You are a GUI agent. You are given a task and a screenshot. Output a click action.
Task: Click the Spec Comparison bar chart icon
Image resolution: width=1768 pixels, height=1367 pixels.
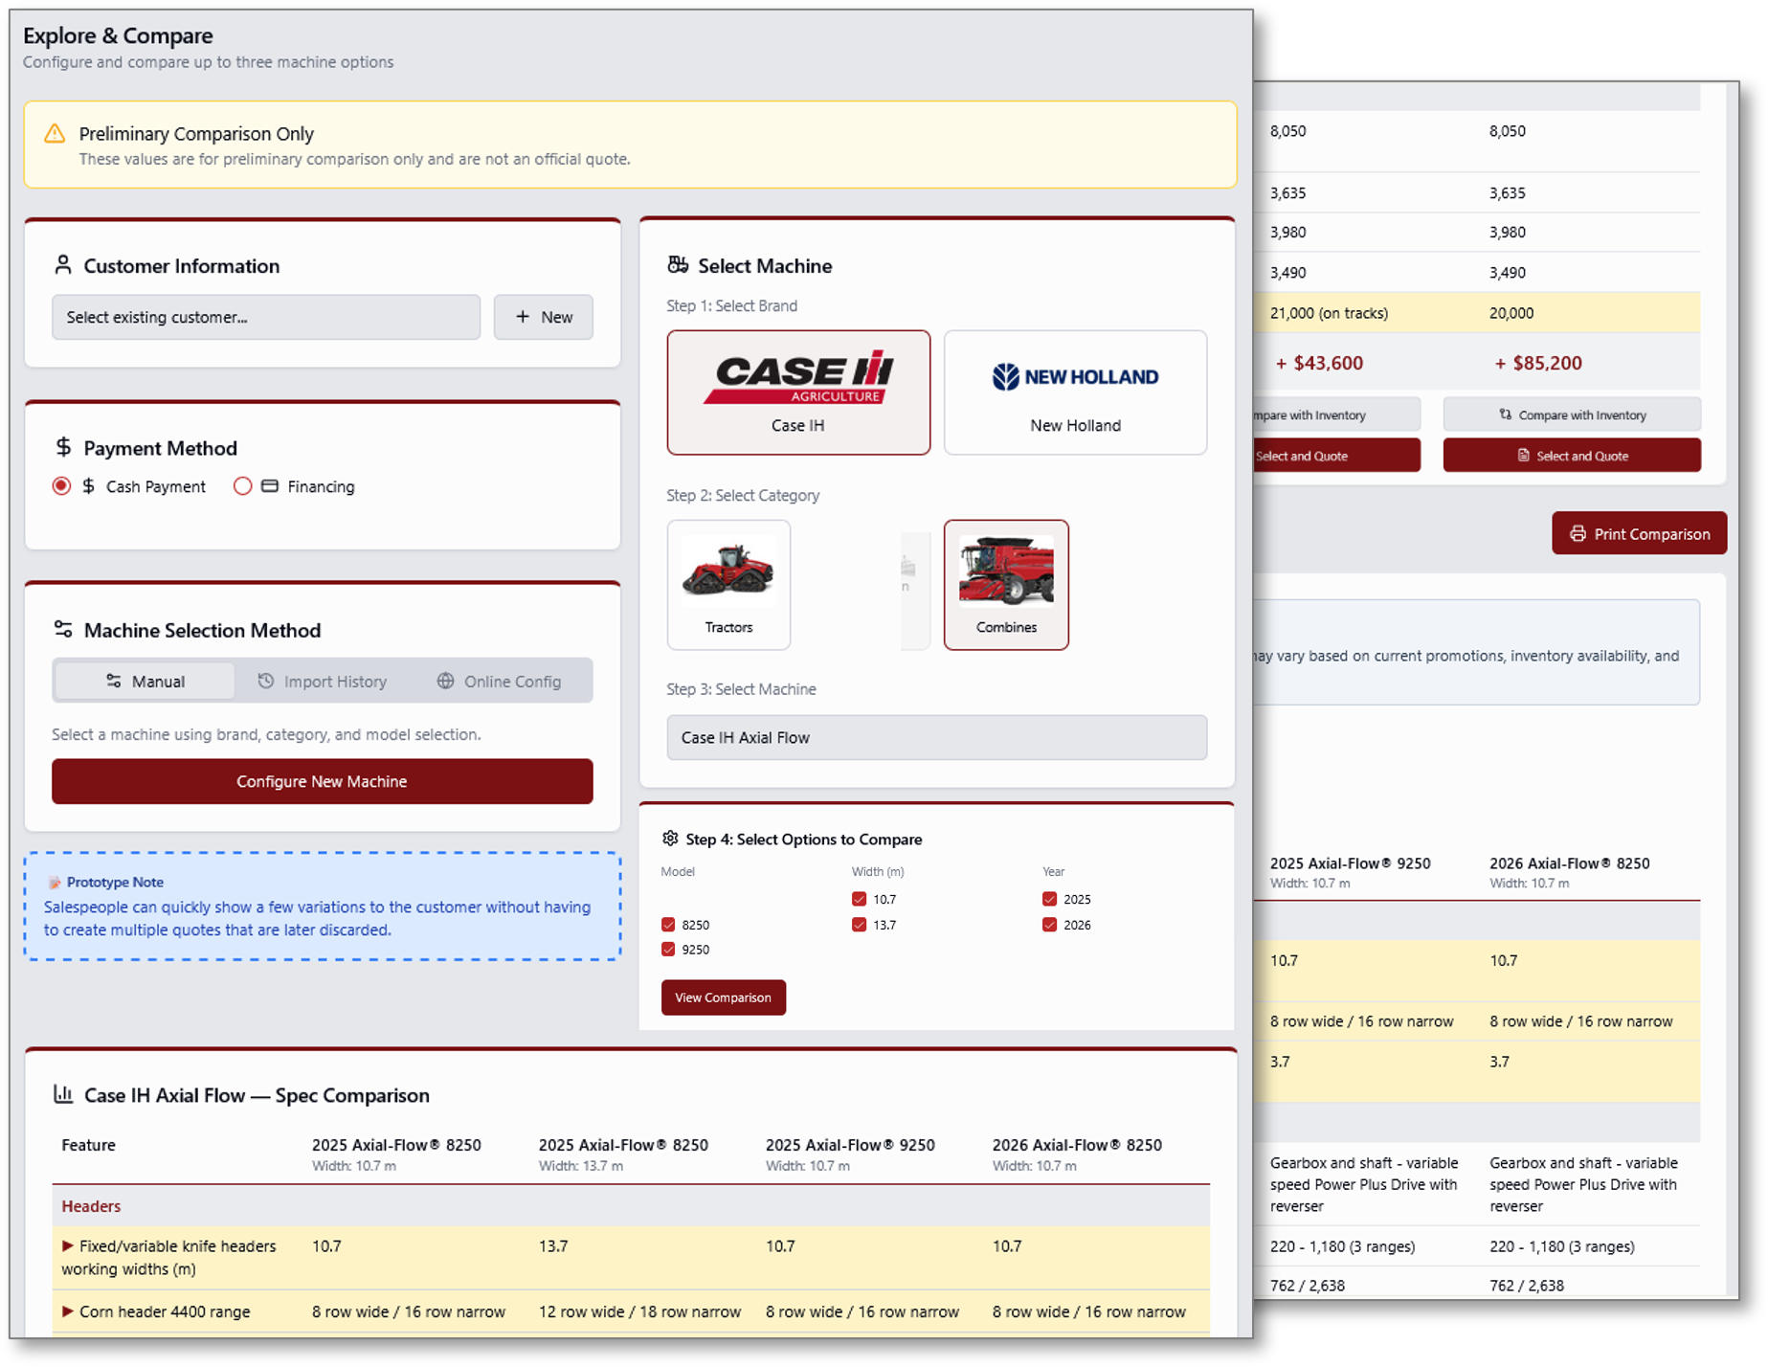pyautogui.click(x=63, y=1094)
